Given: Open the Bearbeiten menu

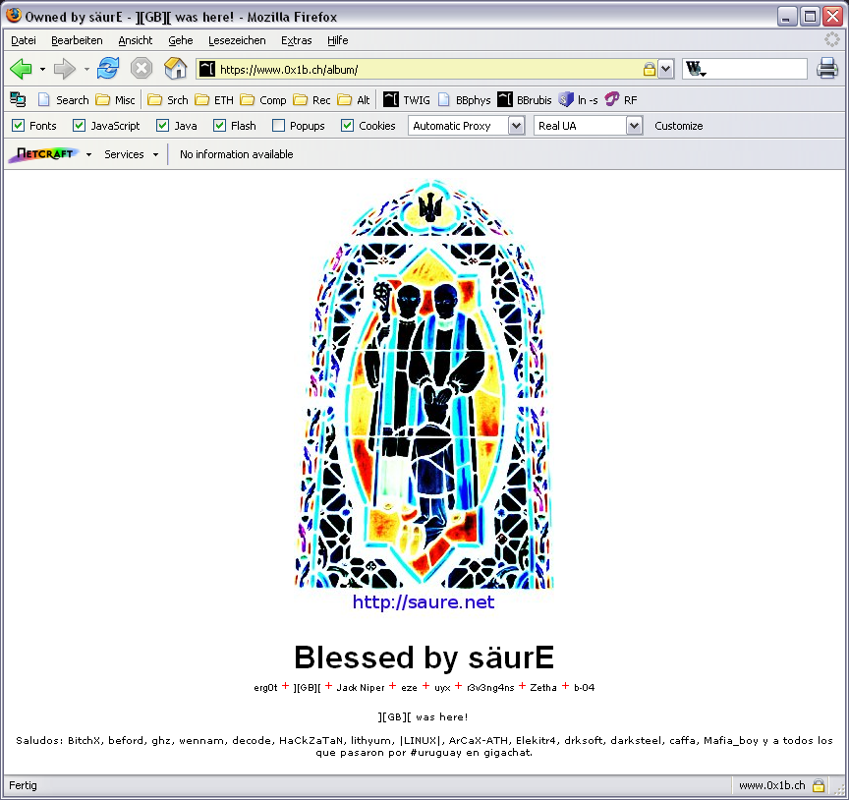Looking at the screenshot, I should 77,40.
